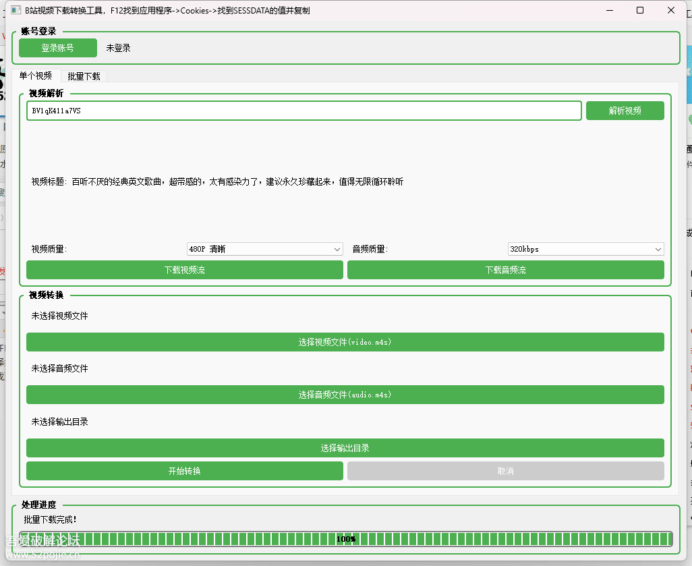692x566 pixels.
Task: Choose a video file via 选择视频文件(video.m4s)
Action: pos(345,342)
